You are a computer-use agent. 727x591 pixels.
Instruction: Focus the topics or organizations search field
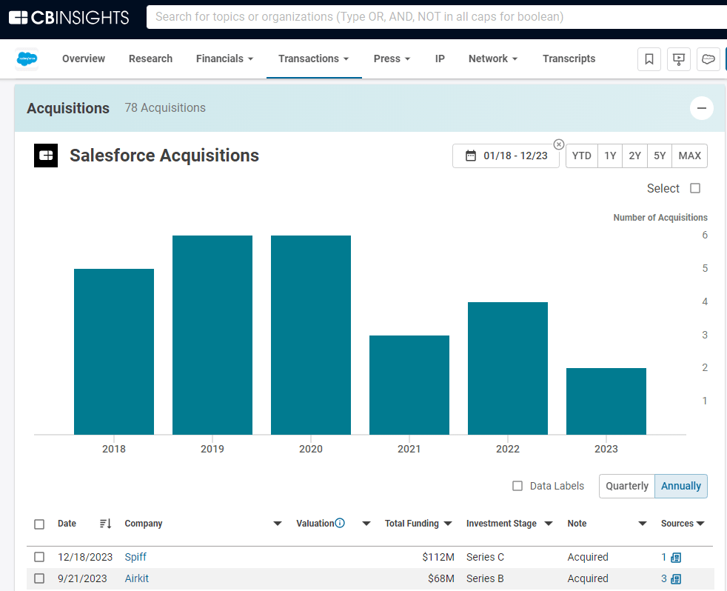click(437, 17)
